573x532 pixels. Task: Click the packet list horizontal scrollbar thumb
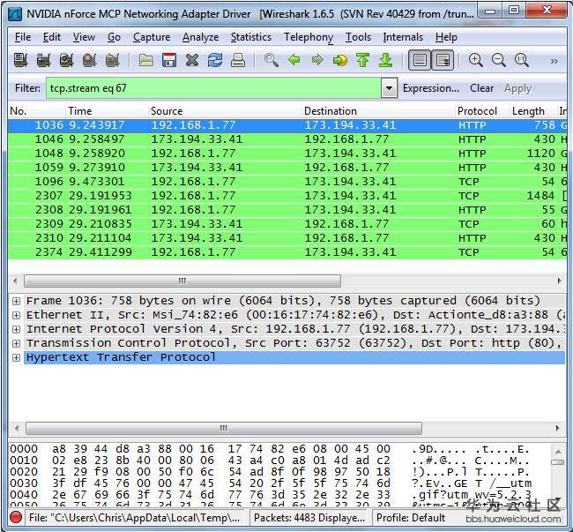[182, 281]
